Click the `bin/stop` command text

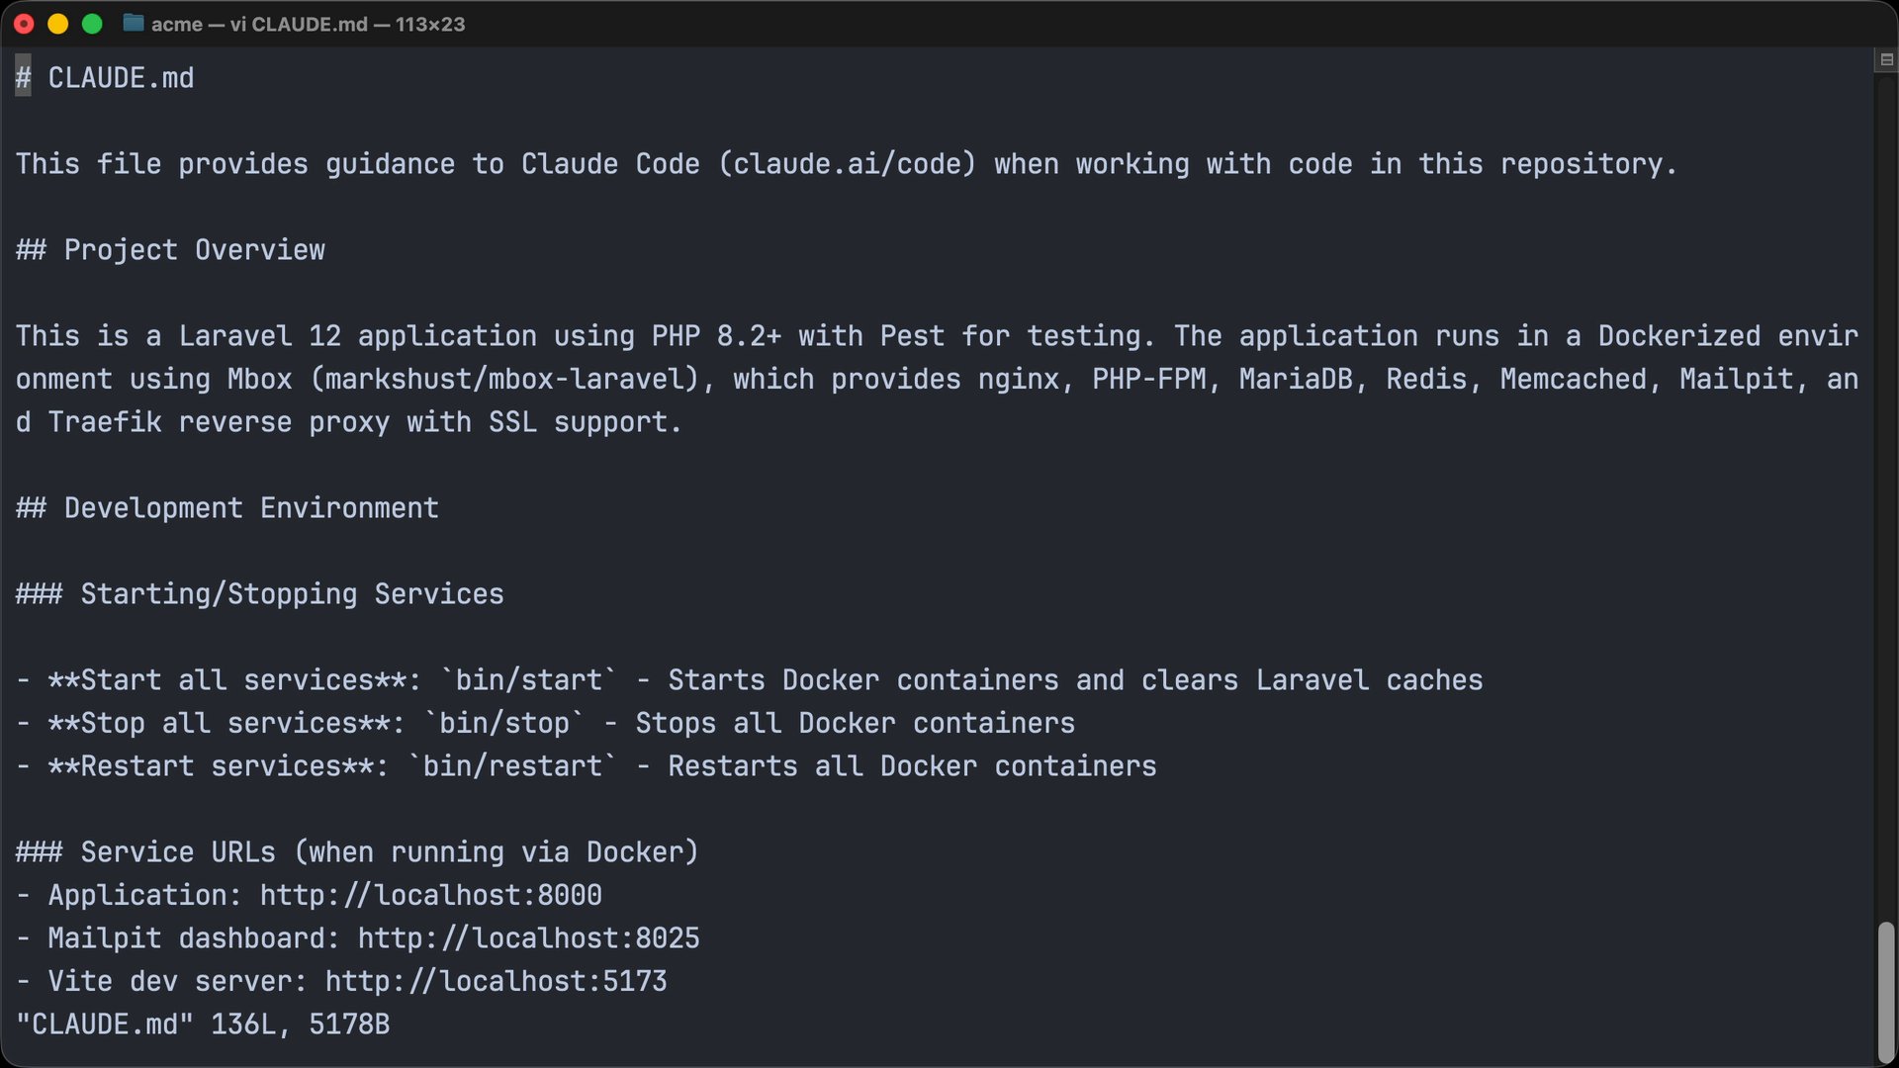tap(504, 724)
